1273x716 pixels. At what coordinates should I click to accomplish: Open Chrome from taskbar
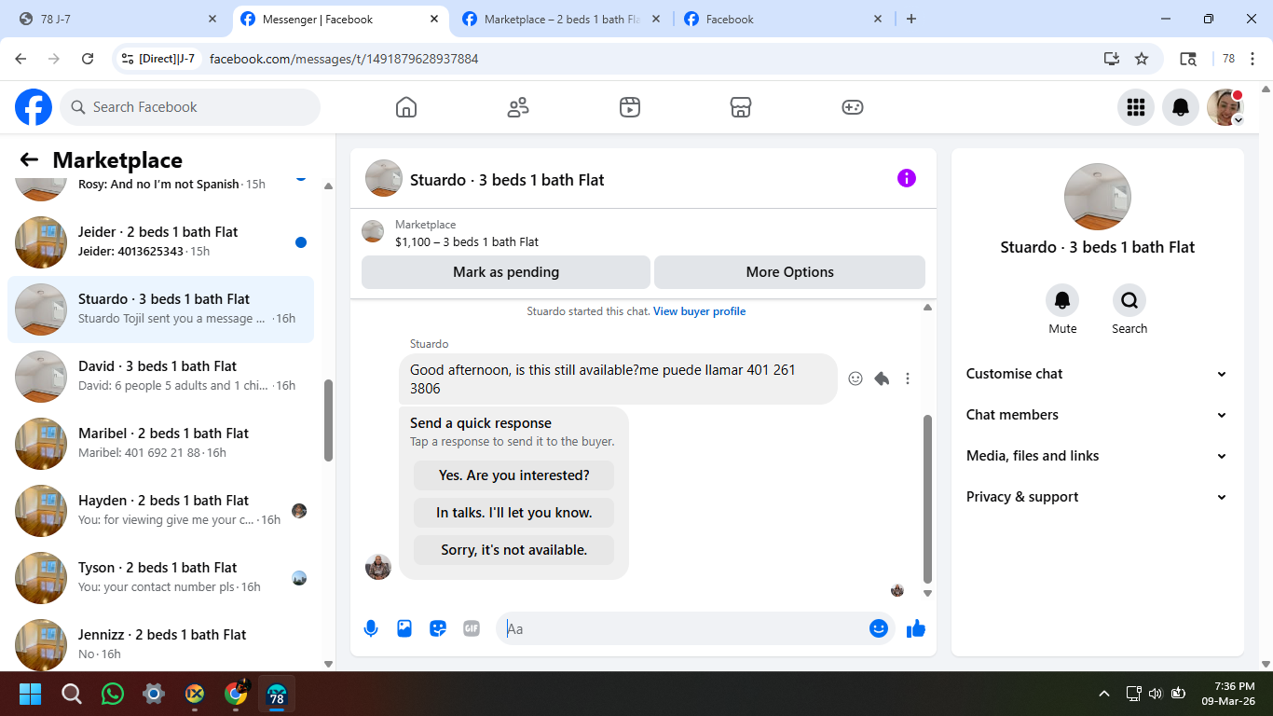pos(236,694)
